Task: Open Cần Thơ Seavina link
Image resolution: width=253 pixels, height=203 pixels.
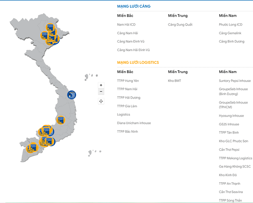Action: tap(231, 192)
